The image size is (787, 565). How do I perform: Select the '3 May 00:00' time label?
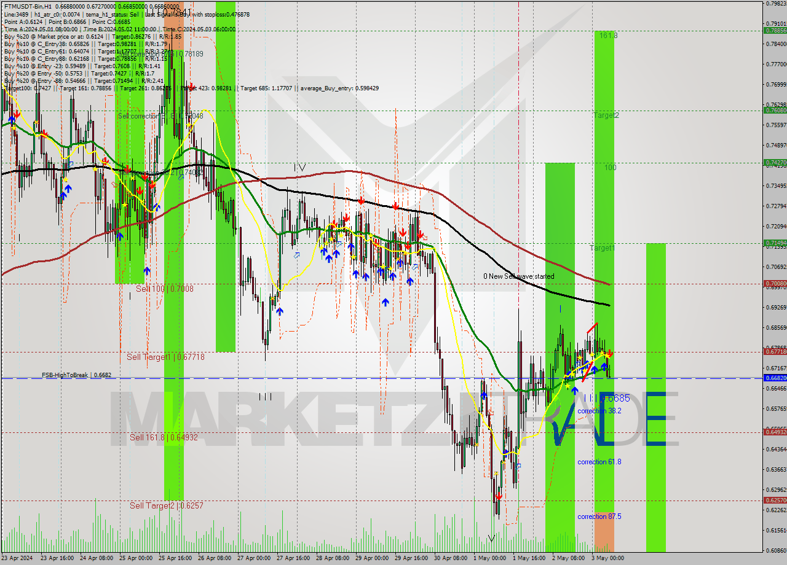point(607,559)
